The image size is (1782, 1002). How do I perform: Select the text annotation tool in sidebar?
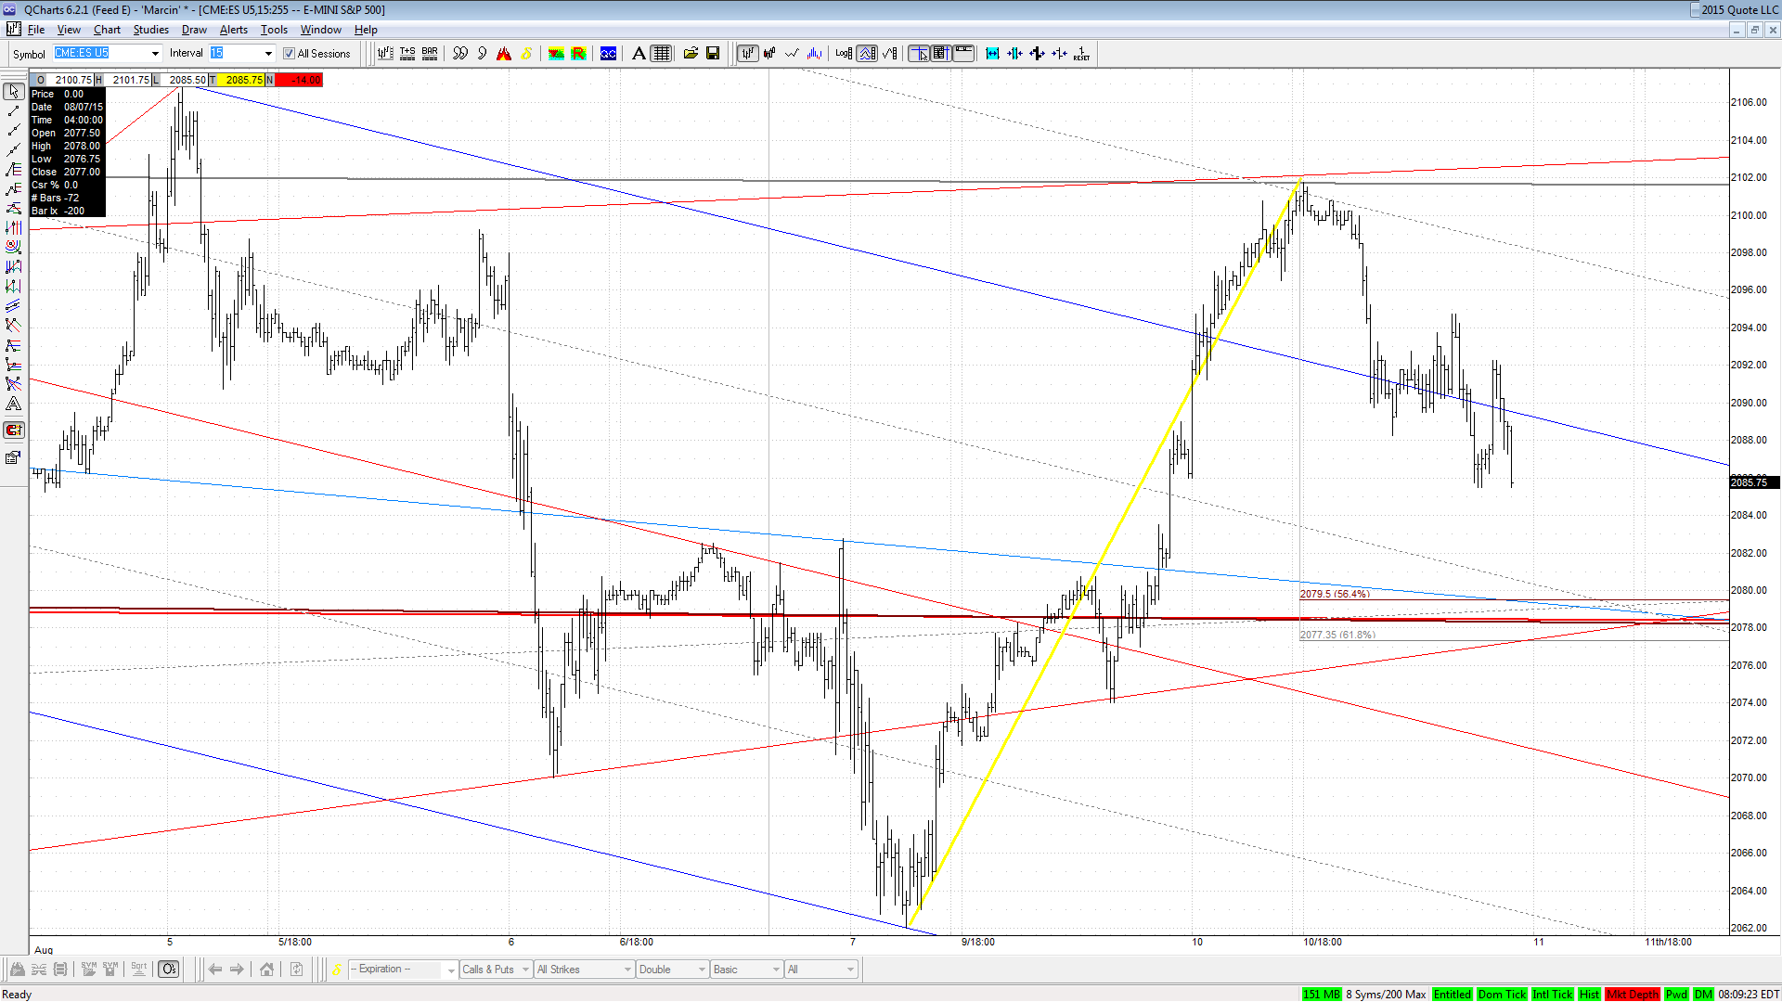[x=14, y=404]
